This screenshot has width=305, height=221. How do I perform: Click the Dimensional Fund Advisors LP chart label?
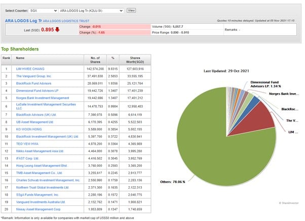(265, 84)
